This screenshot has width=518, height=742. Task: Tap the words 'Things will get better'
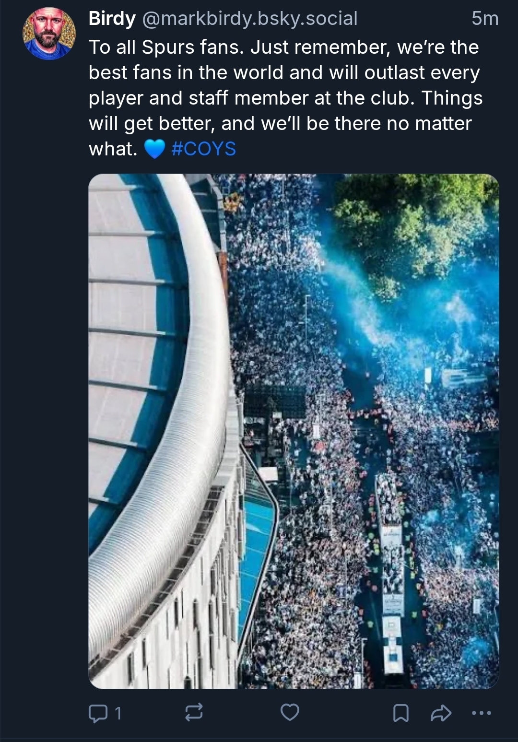(x=286, y=111)
